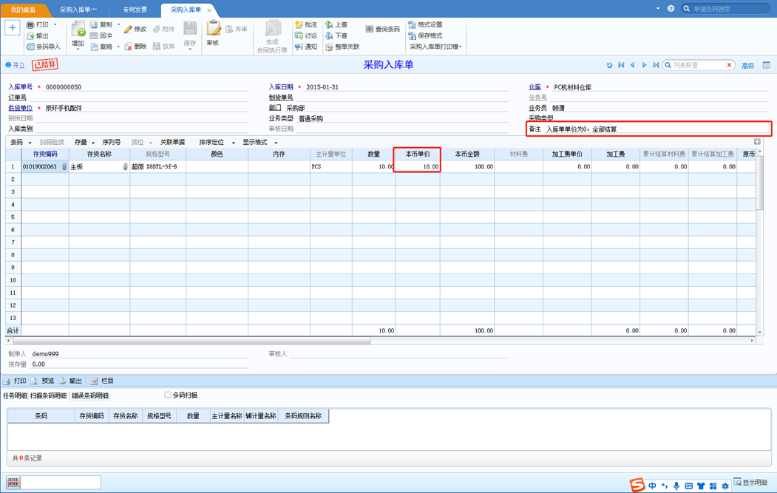Click the 草稿 draft icon

click(94, 47)
